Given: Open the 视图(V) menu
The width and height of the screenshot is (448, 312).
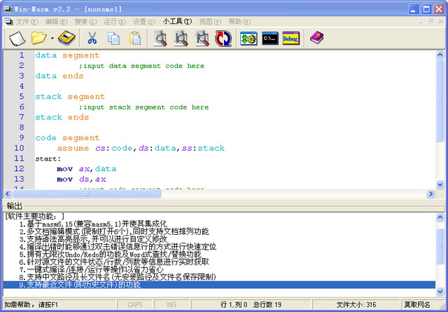Looking at the screenshot, I should pos(210,22).
